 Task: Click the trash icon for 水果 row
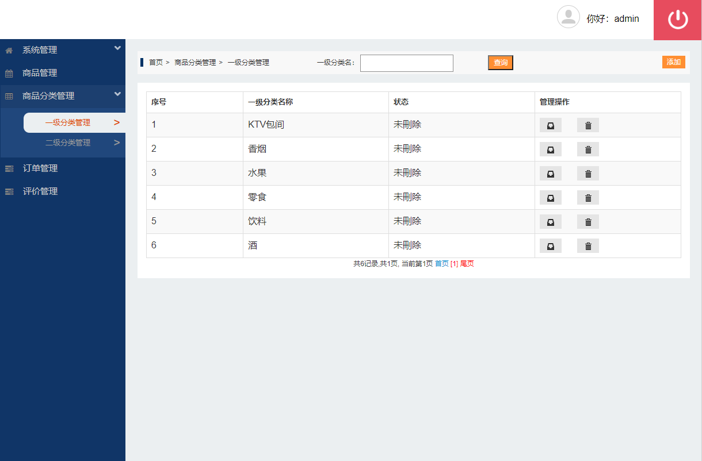click(587, 173)
